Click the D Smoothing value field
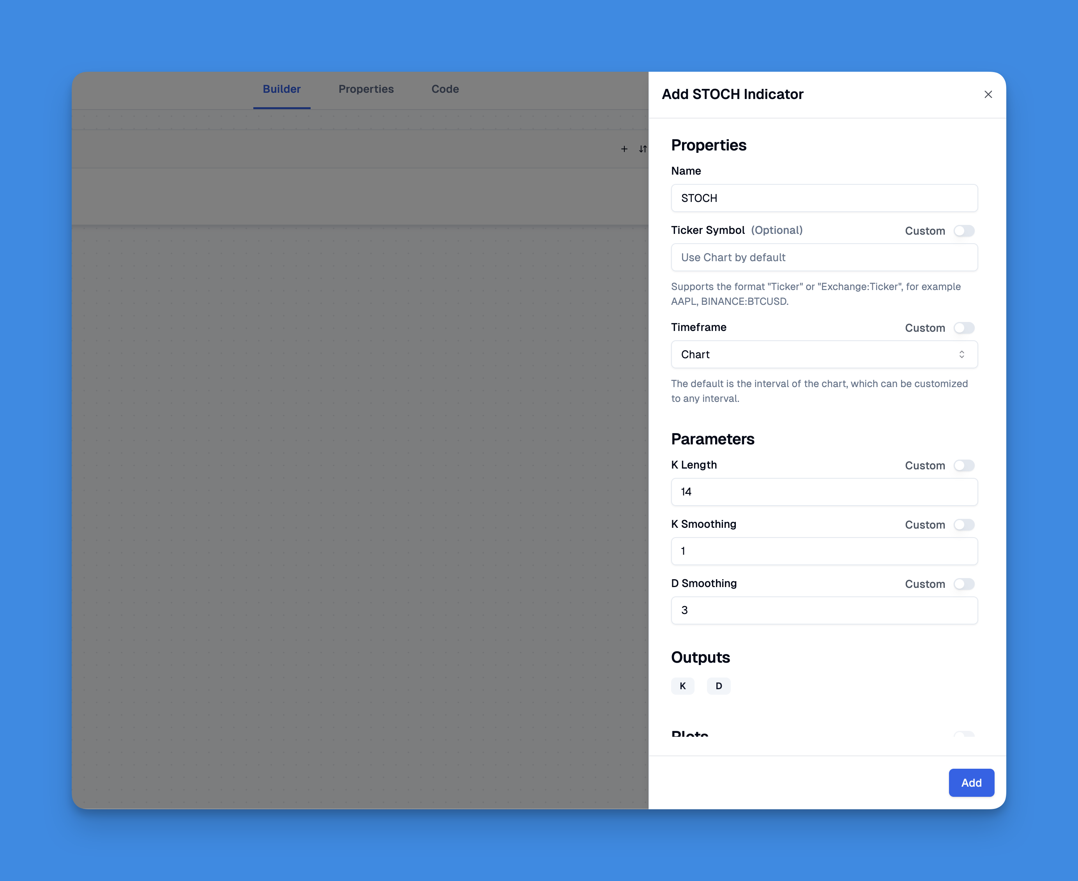The height and width of the screenshot is (881, 1078). click(824, 610)
